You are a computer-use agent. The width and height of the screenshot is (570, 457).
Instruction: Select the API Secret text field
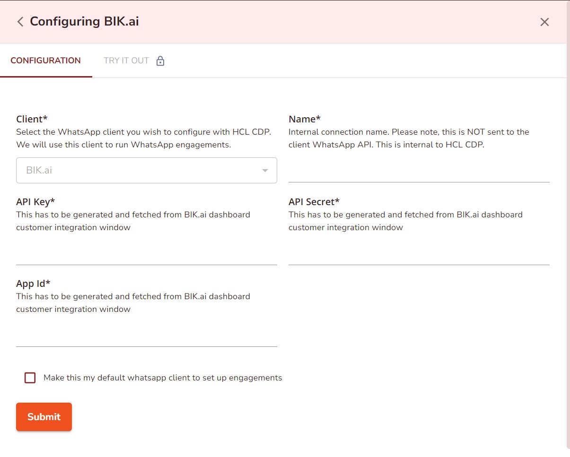[419, 255]
